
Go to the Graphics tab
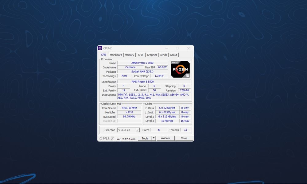[152, 55]
